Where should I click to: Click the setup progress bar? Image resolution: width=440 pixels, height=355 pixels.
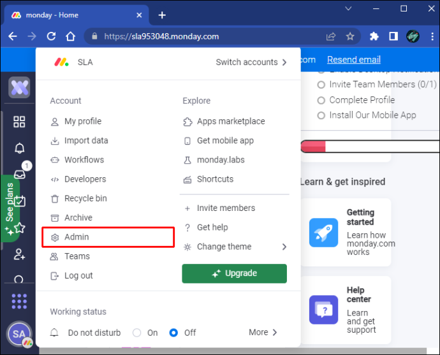(370, 147)
